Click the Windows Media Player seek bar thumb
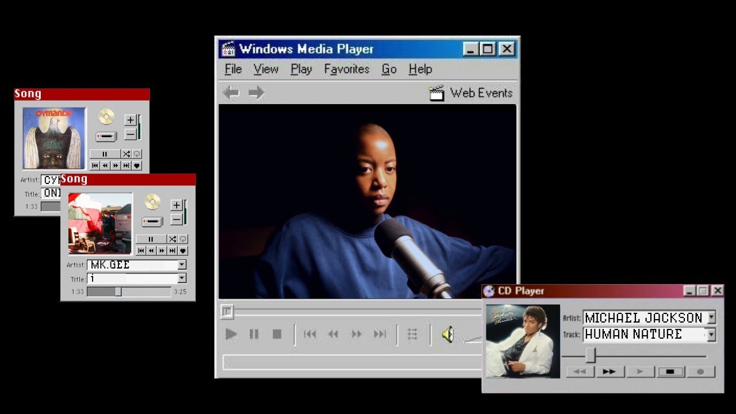The height and width of the screenshot is (414, 736). click(227, 312)
